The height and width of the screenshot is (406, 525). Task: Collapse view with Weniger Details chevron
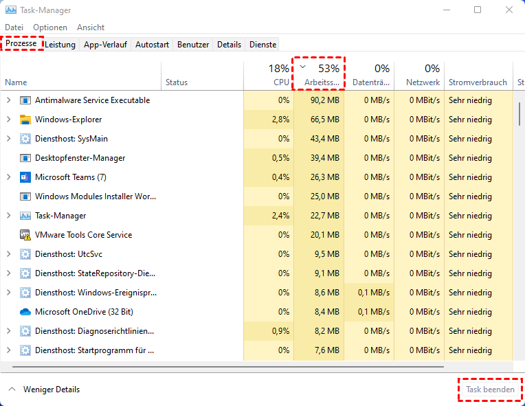pyautogui.click(x=12, y=390)
